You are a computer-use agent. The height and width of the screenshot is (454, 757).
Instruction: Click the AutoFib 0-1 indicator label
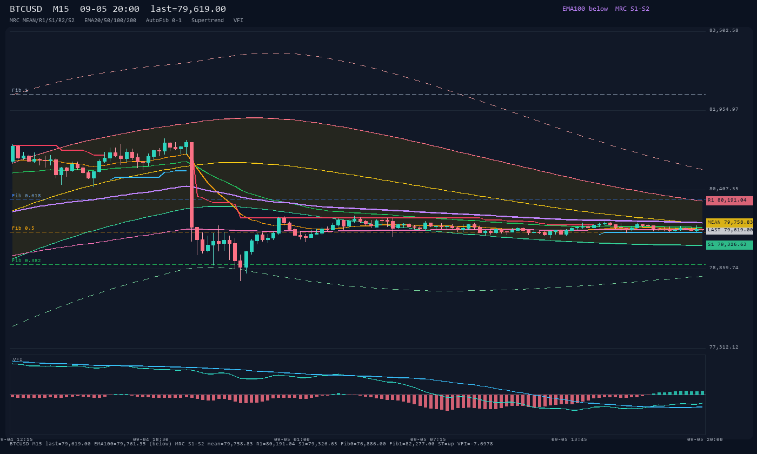(x=164, y=21)
